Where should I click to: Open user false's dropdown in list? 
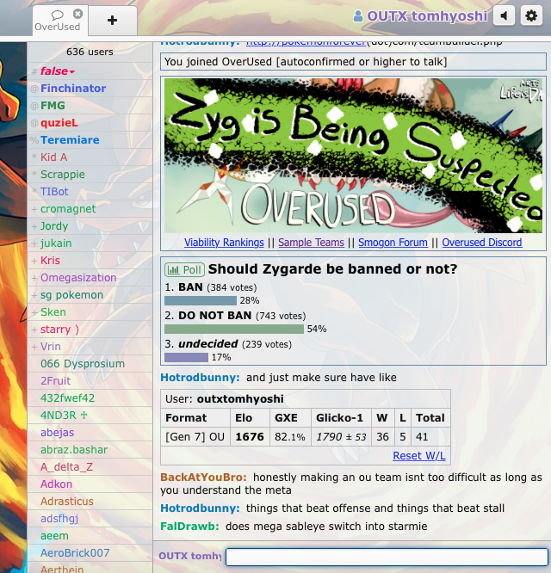(x=58, y=71)
